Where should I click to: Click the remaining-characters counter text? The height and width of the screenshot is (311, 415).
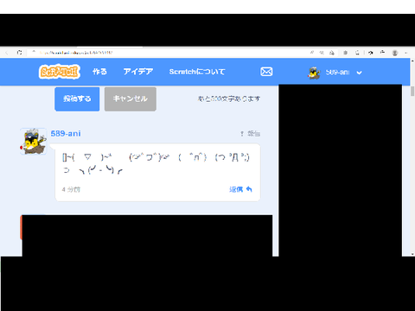229,98
